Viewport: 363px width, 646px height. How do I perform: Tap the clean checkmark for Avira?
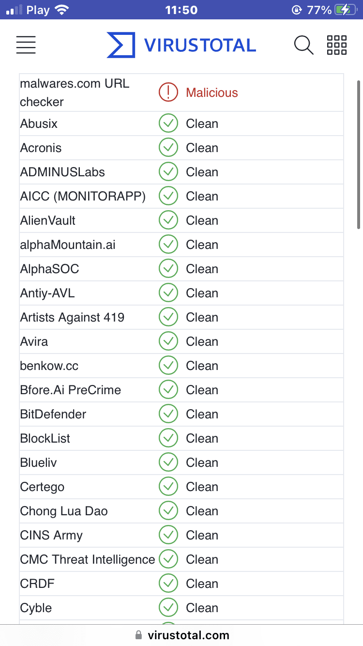[x=168, y=341]
